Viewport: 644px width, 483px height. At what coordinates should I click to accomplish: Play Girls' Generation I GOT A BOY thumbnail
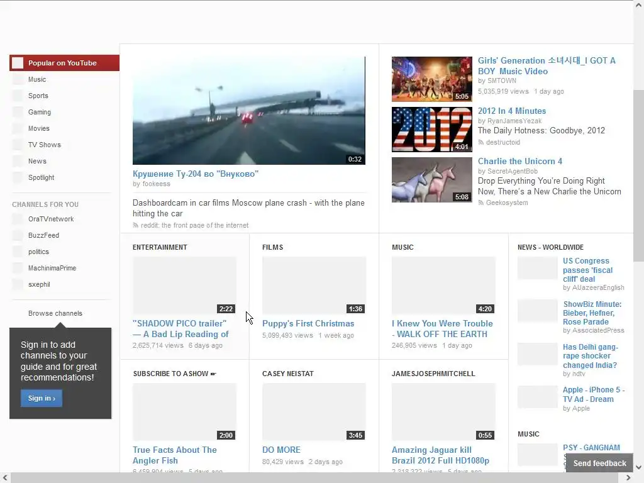[x=431, y=79]
